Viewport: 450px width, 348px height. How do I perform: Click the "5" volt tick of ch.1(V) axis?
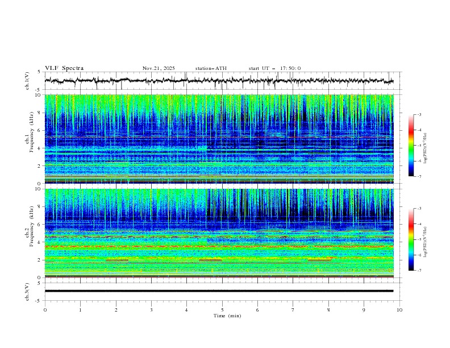click(x=40, y=72)
